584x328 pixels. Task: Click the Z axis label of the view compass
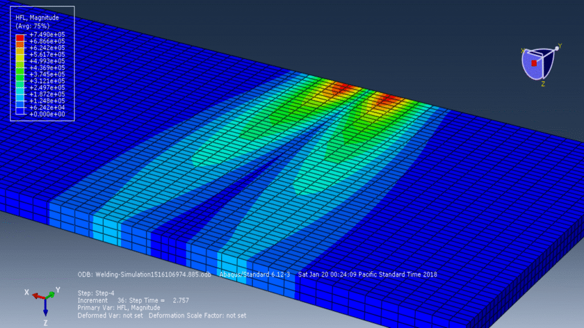[x=543, y=83]
